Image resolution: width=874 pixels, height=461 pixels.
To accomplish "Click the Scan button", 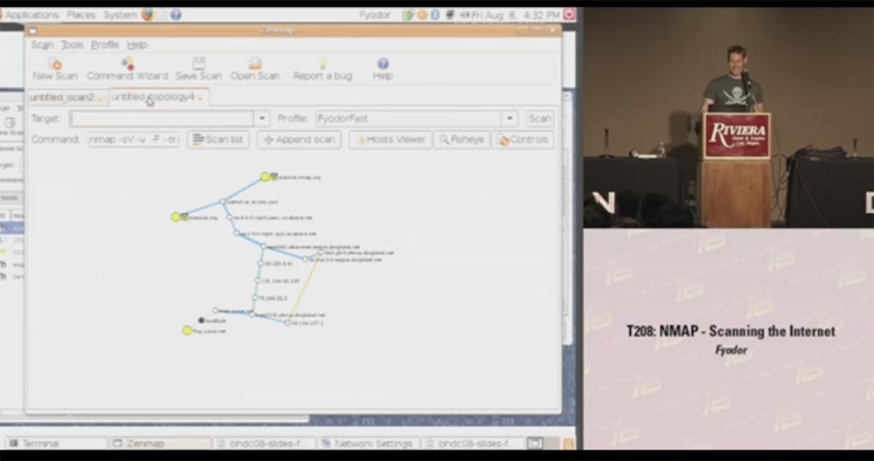I will pos(539,119).
